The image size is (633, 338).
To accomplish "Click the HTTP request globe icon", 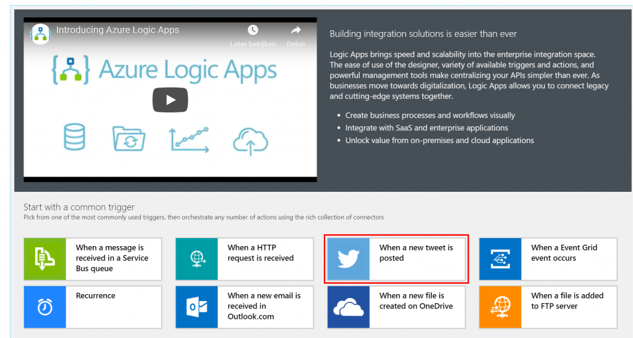I will (197, 259).
